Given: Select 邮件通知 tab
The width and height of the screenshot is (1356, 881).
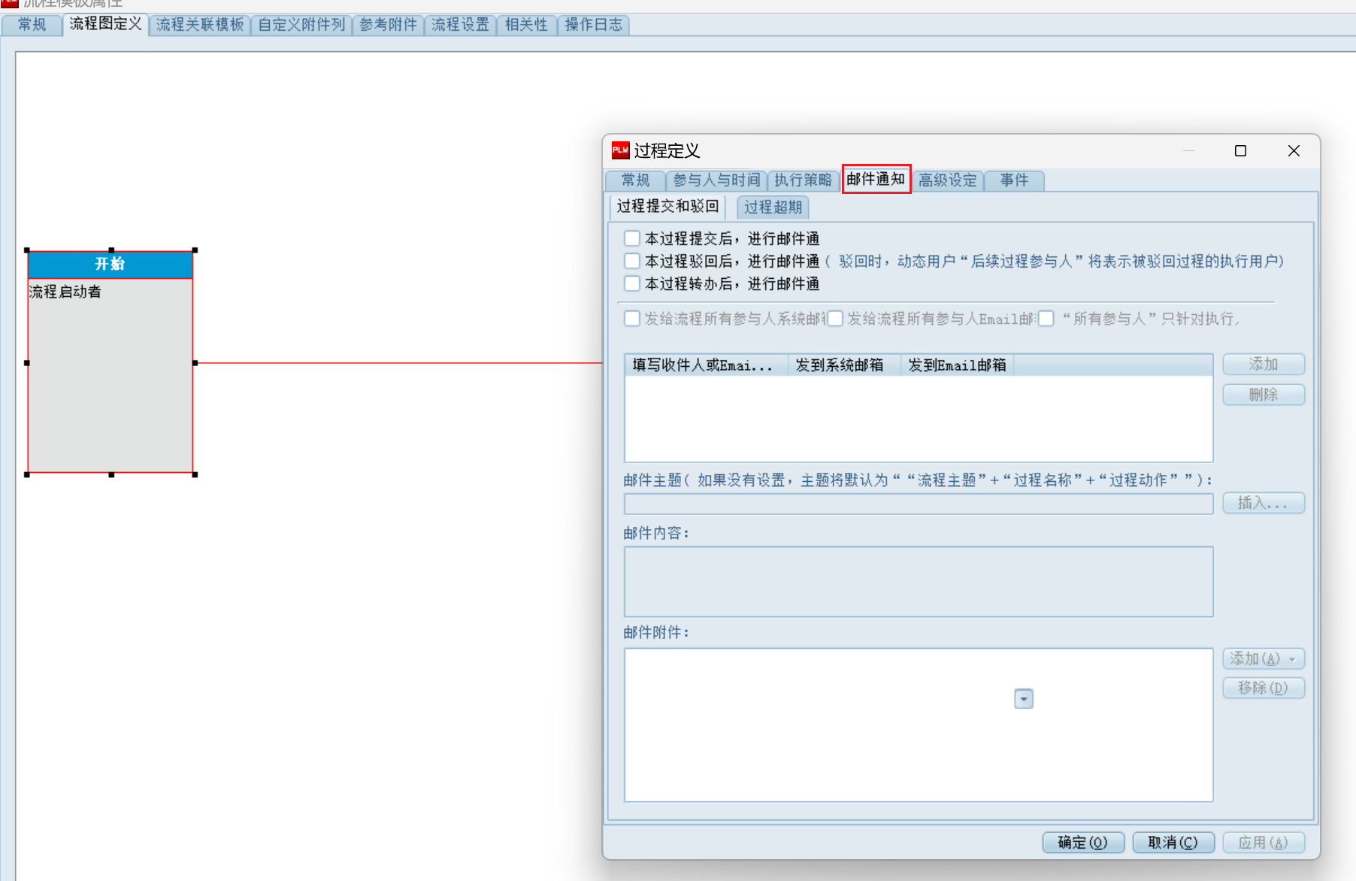Looking at the screenshot, I should pyautogui.click(x=876, y=179).
